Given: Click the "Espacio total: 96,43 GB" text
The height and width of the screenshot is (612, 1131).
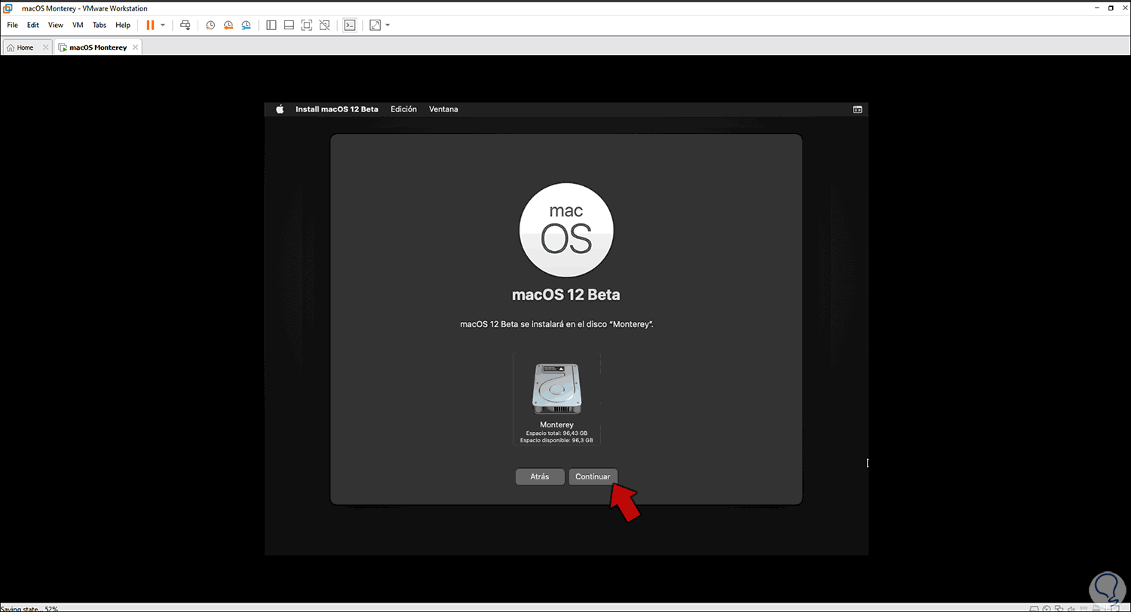Looking at the screenshot, I should [x=556, y=433].
